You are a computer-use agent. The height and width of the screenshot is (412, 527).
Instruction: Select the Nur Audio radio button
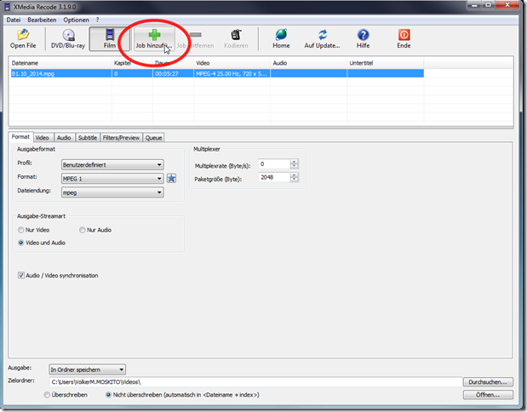(83, 230)
